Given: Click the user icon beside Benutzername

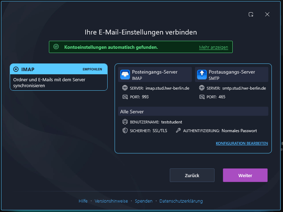Looking at the screenshot, I should (x=125, y=122).
